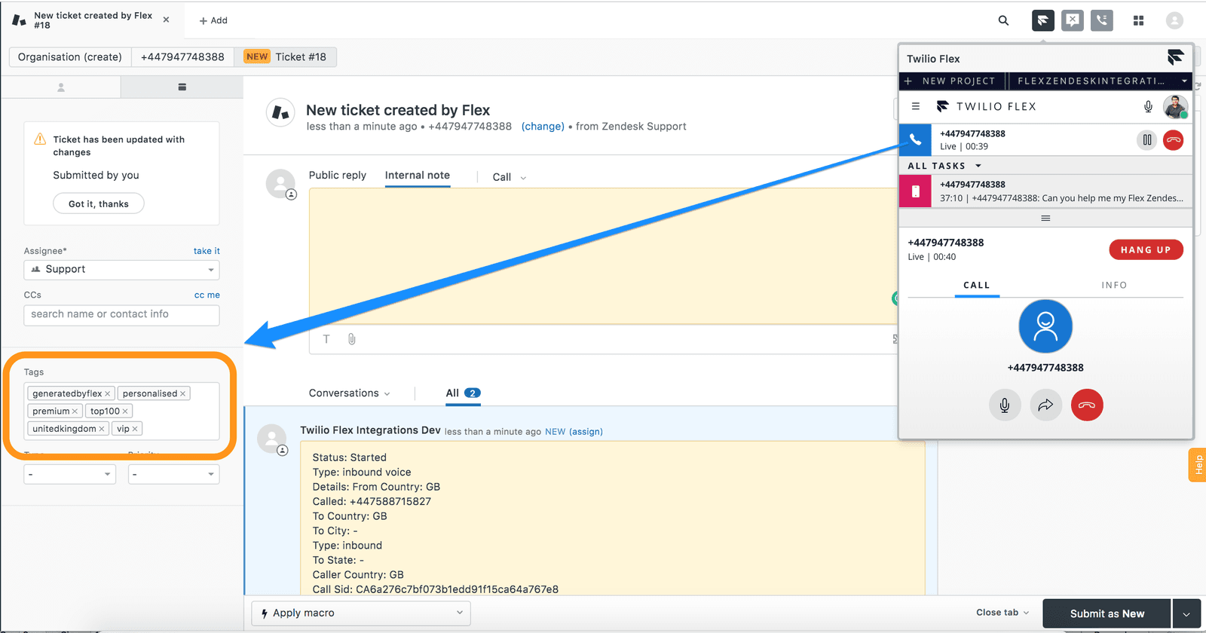Toggle the microphone in Twilio Flex header
This screenshot has width=1206, height=633.
pyautogui.click(x=1148, y=106)
